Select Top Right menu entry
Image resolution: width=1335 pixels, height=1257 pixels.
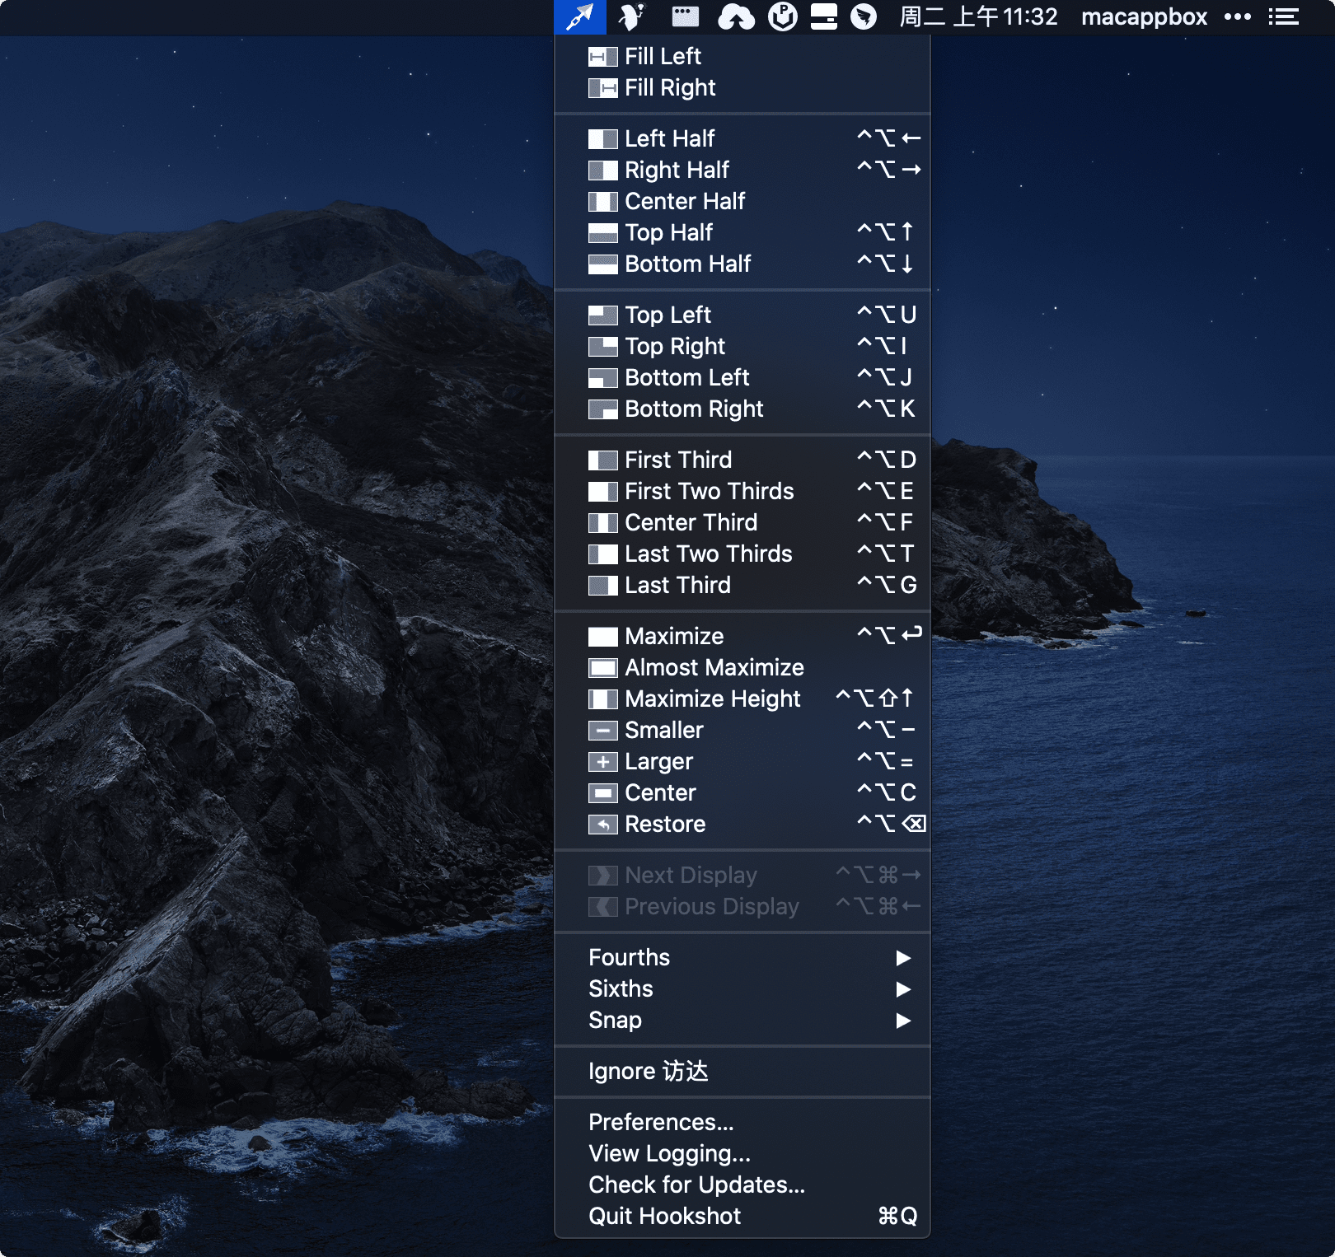pos(742,347)
